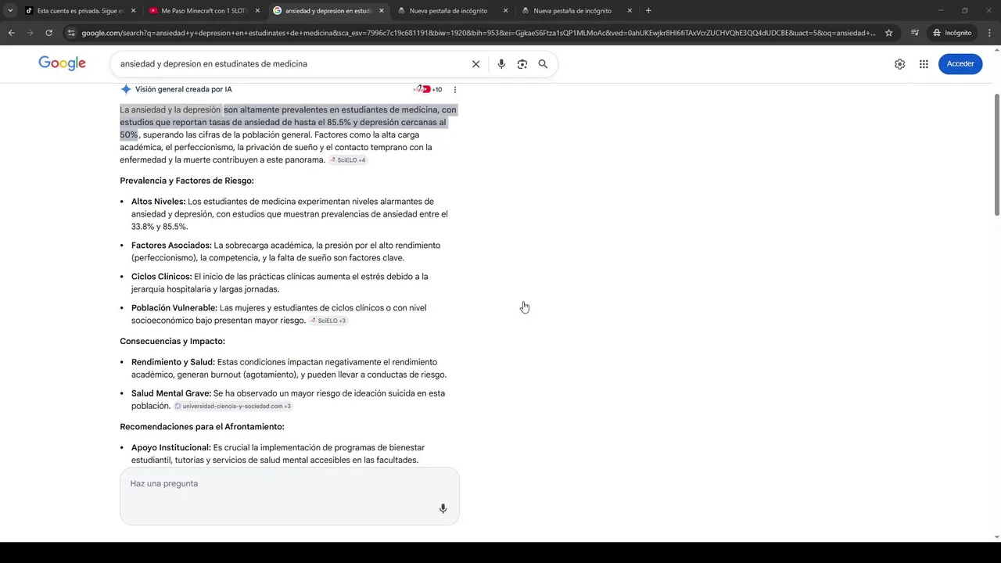Start voice search with the microphone icon
The height and width of the screenshot is (563, 1001).
point(501,64)
